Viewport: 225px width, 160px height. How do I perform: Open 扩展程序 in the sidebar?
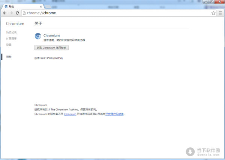coord(11,38)
